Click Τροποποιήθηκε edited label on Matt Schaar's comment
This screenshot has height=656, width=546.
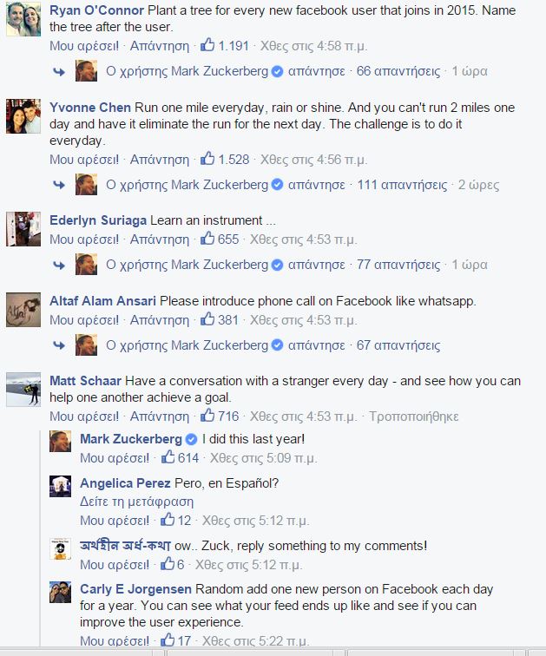(414, 417)
